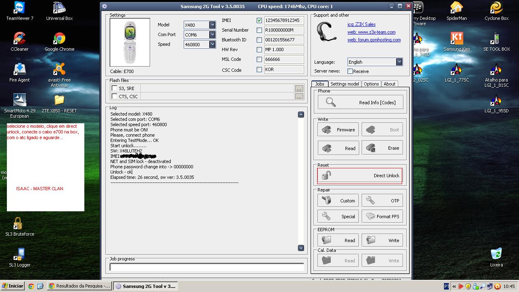This screenshot has height=292, width=519.
Task: Open ZTE X850 - RESET folder
Action: (x=60, y=103)
